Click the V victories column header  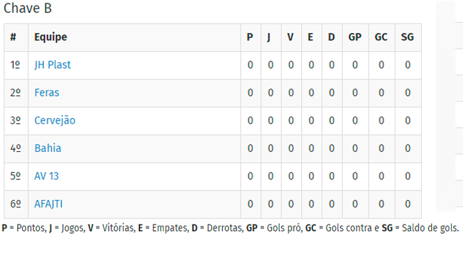(290, 37)
